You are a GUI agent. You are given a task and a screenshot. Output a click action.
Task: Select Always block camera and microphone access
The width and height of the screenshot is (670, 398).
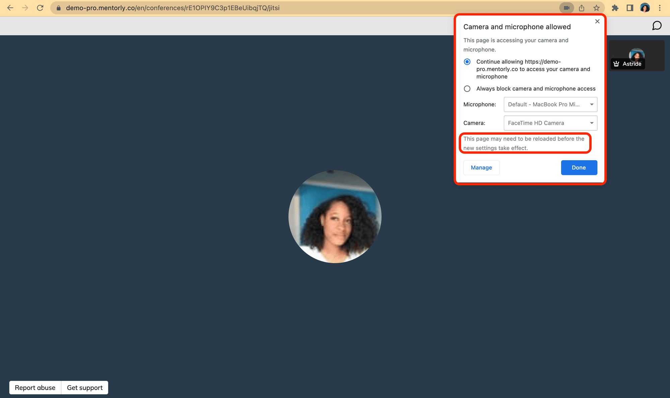pos(467,89)
